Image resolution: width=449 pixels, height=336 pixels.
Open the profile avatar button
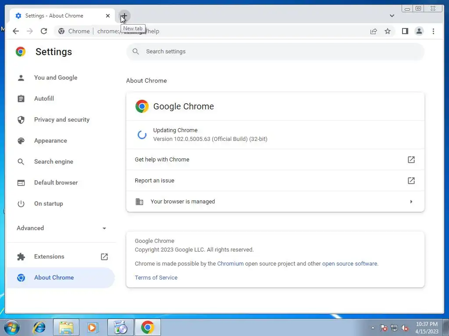[x=419, y=31]
